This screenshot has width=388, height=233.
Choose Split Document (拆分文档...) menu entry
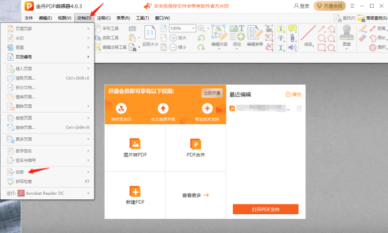tap(47, 87)
